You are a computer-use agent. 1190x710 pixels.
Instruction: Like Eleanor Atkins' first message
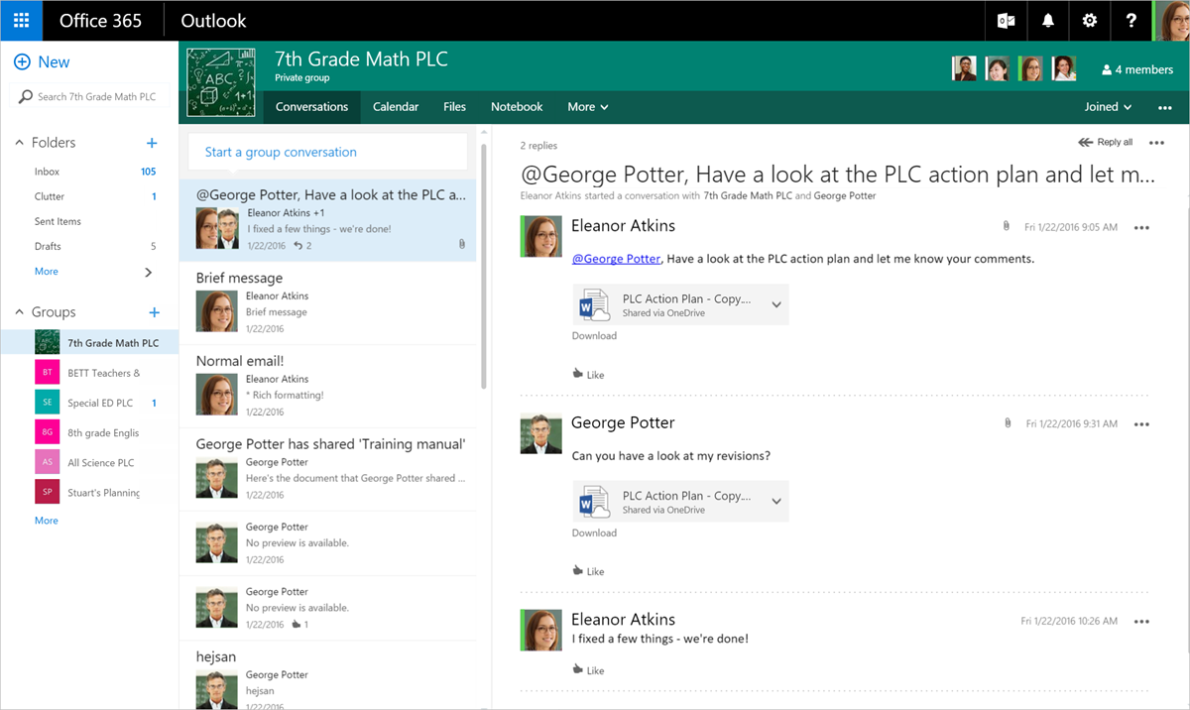tap(589, 374)
